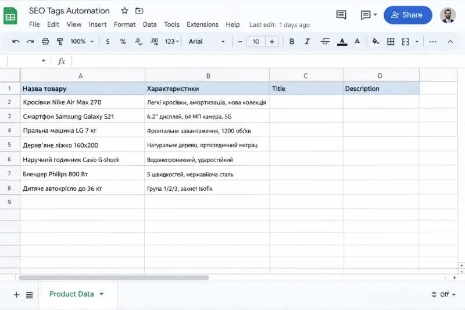Select cell 'Кросівки Nike Air Max 270'

[x=82, y=102]
